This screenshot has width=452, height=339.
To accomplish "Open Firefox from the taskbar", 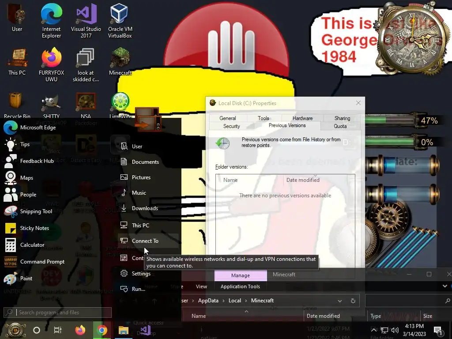I will coord(80,330).
